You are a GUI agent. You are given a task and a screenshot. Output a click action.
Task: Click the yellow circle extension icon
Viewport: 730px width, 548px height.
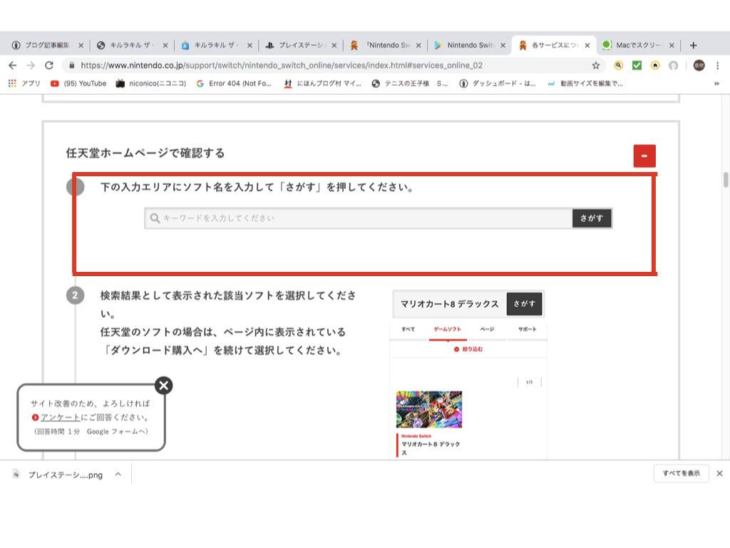pyautogui.click(x=655, y=65)
